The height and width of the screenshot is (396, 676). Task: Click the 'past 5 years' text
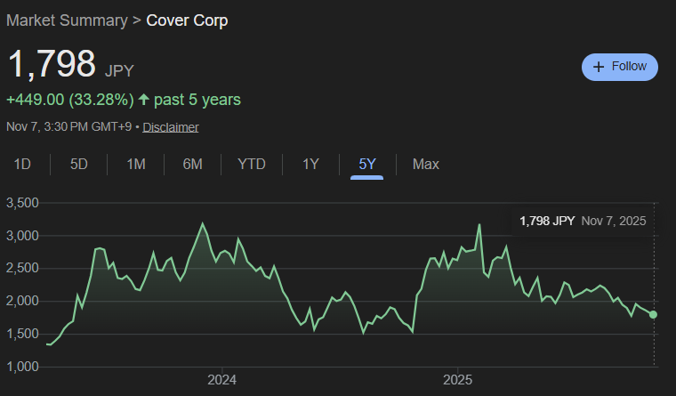197,100
